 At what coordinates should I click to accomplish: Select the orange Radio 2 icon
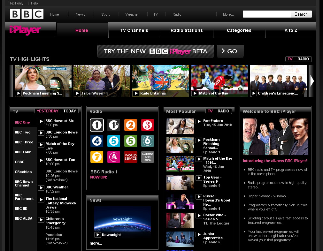131,125
